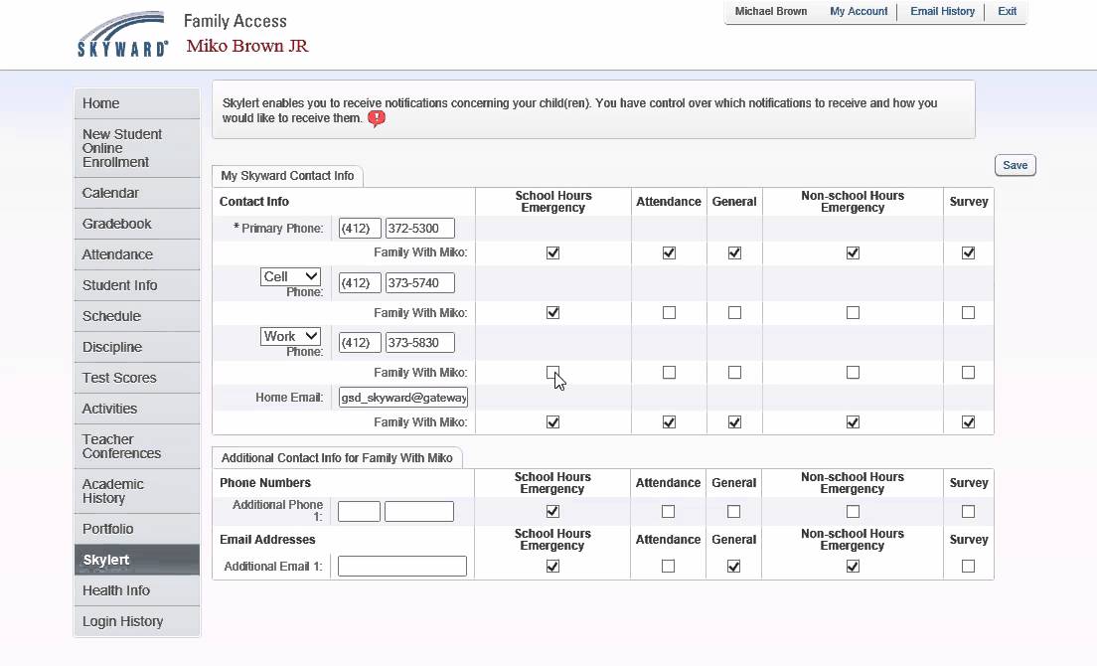Screen dimensions: 1097x666
Task: Uncheck Home Email Survey checkbox
Action: click(968, 421)
